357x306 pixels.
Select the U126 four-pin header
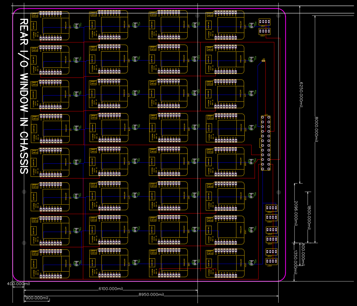271,252
